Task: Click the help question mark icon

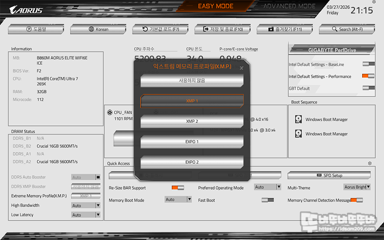Action: [x=29, y=29]
